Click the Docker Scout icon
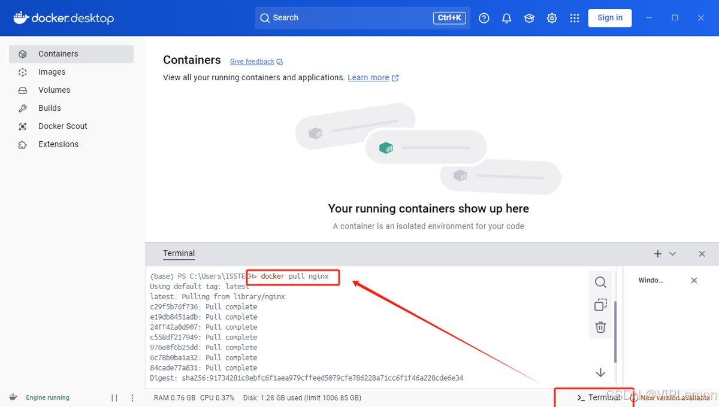The height and width of the screenshot is (407, 719). 23,126
